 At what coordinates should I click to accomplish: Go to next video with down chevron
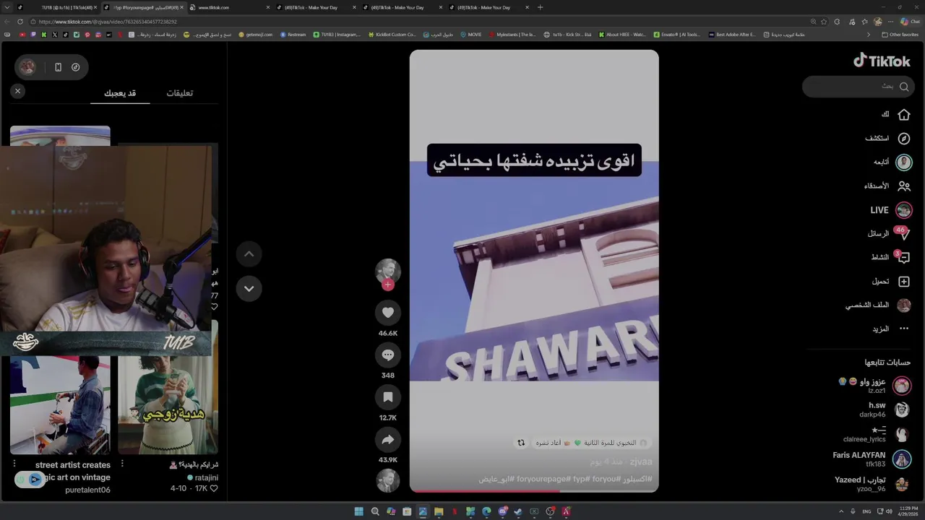pyautogui.click(x=249, y=288)
